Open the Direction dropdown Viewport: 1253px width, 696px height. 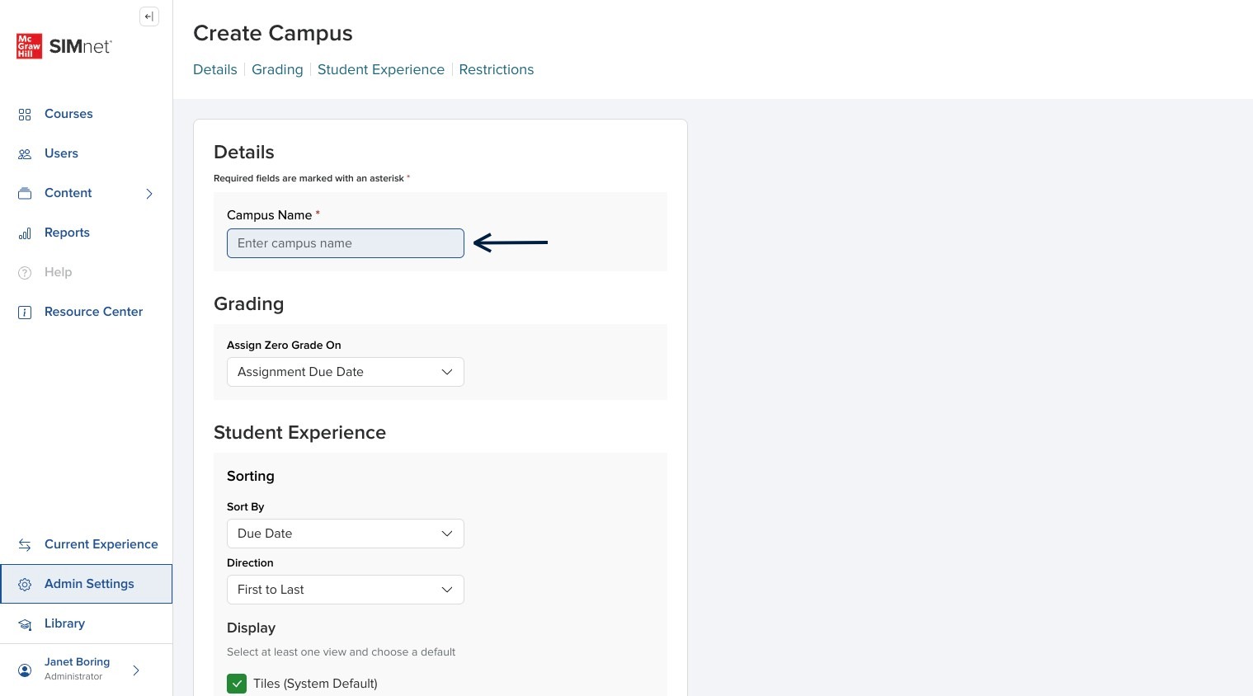point(346,590)
